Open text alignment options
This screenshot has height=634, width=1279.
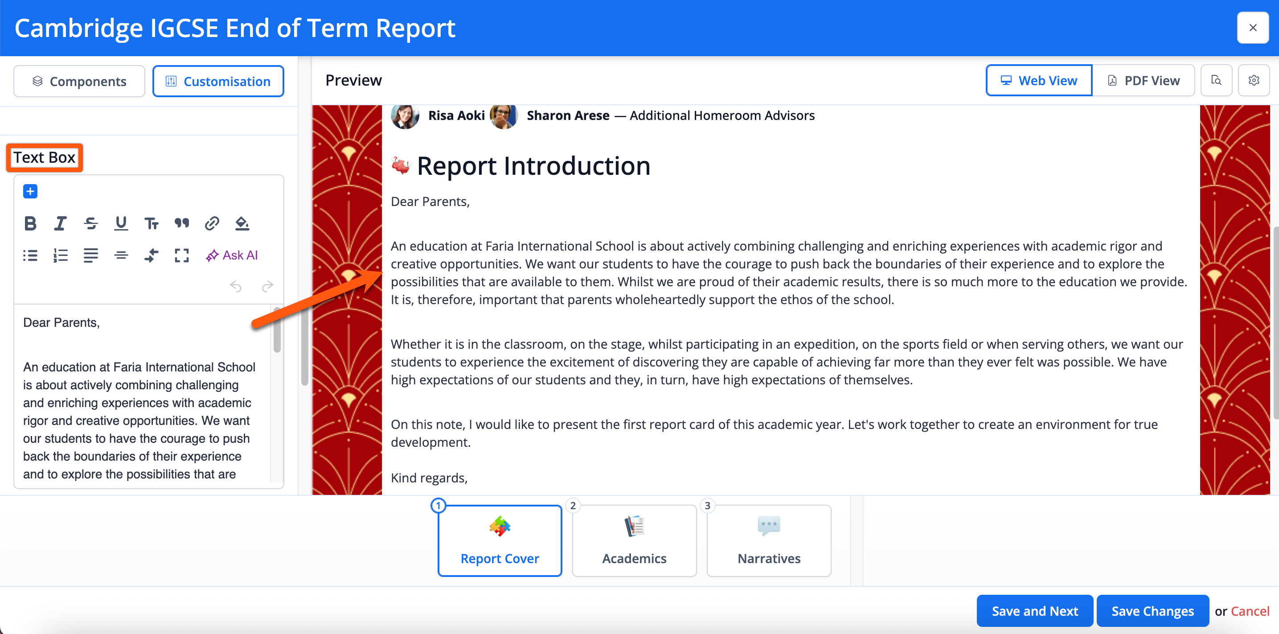tap(90, 255)
